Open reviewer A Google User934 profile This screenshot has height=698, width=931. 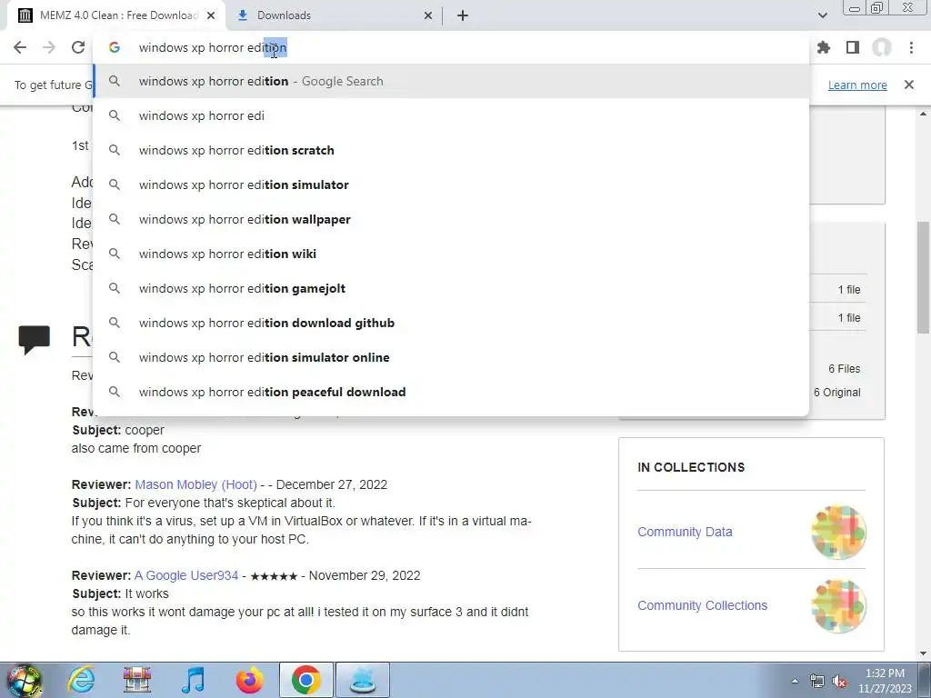pos(185,575)
